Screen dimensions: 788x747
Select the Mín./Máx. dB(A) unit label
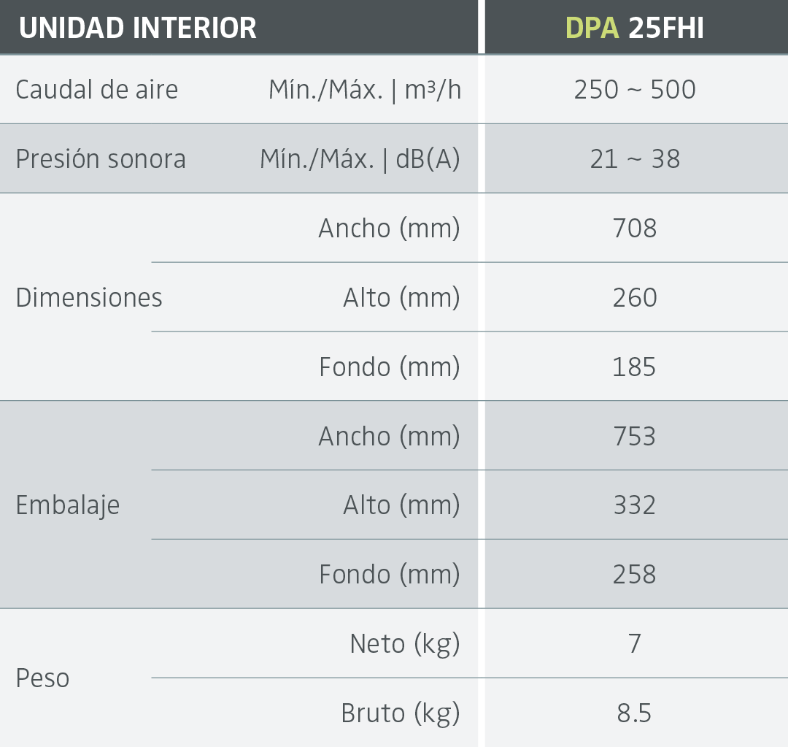click(x=360, y=159)
